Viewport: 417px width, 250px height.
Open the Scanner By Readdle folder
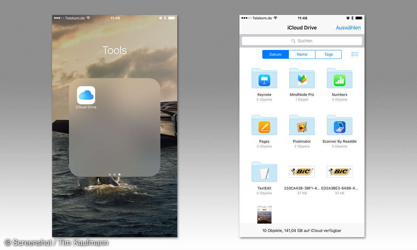(x=340, y=125)
